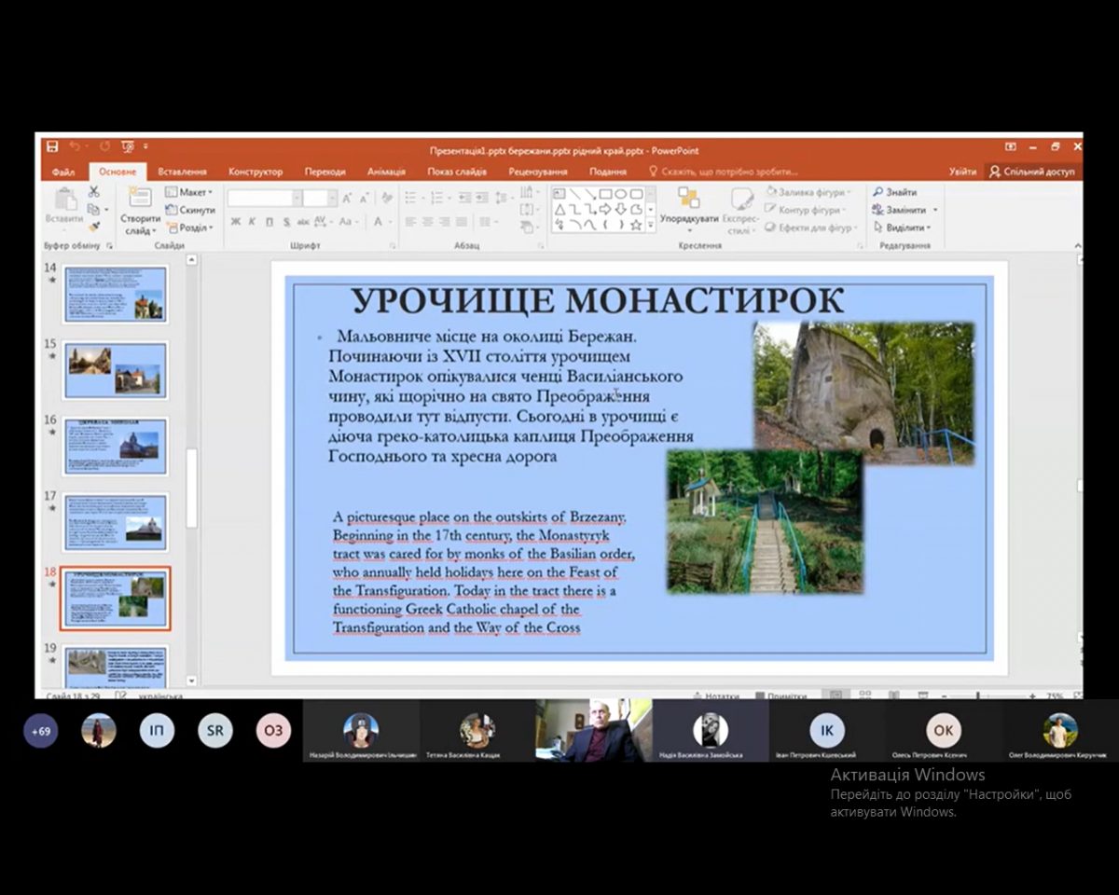Select slide 16 thumbnail in slide panel
Screen dimensions: 1119x895
pyautogui.click(x=115, y=446)
